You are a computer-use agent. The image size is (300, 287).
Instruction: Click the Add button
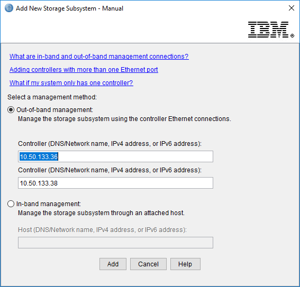tap(113, 264)
